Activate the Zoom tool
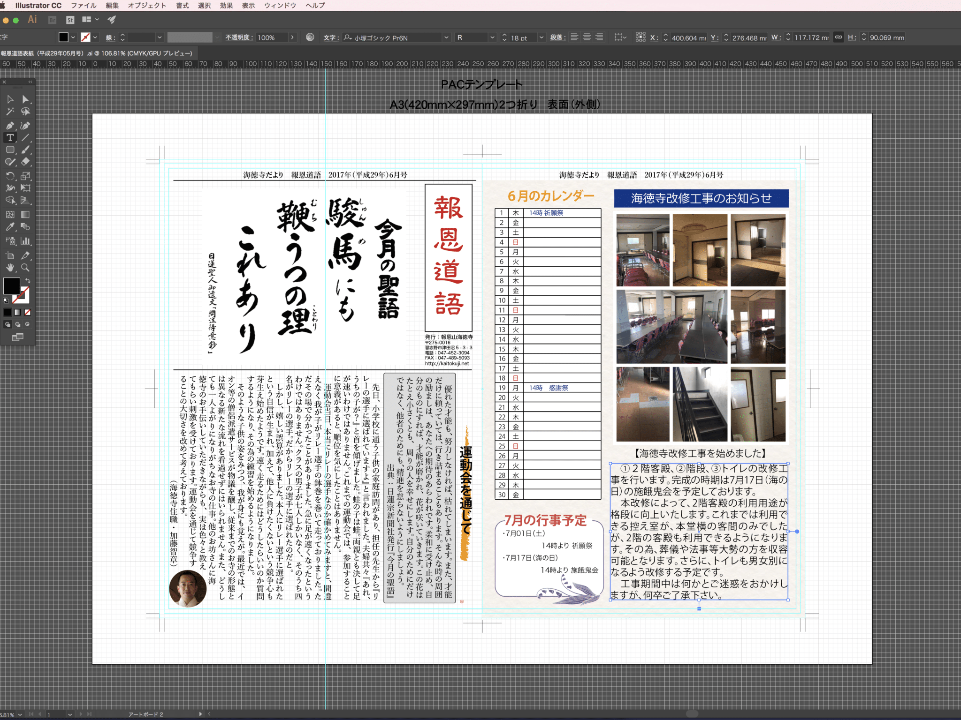 tap(25, 268)
